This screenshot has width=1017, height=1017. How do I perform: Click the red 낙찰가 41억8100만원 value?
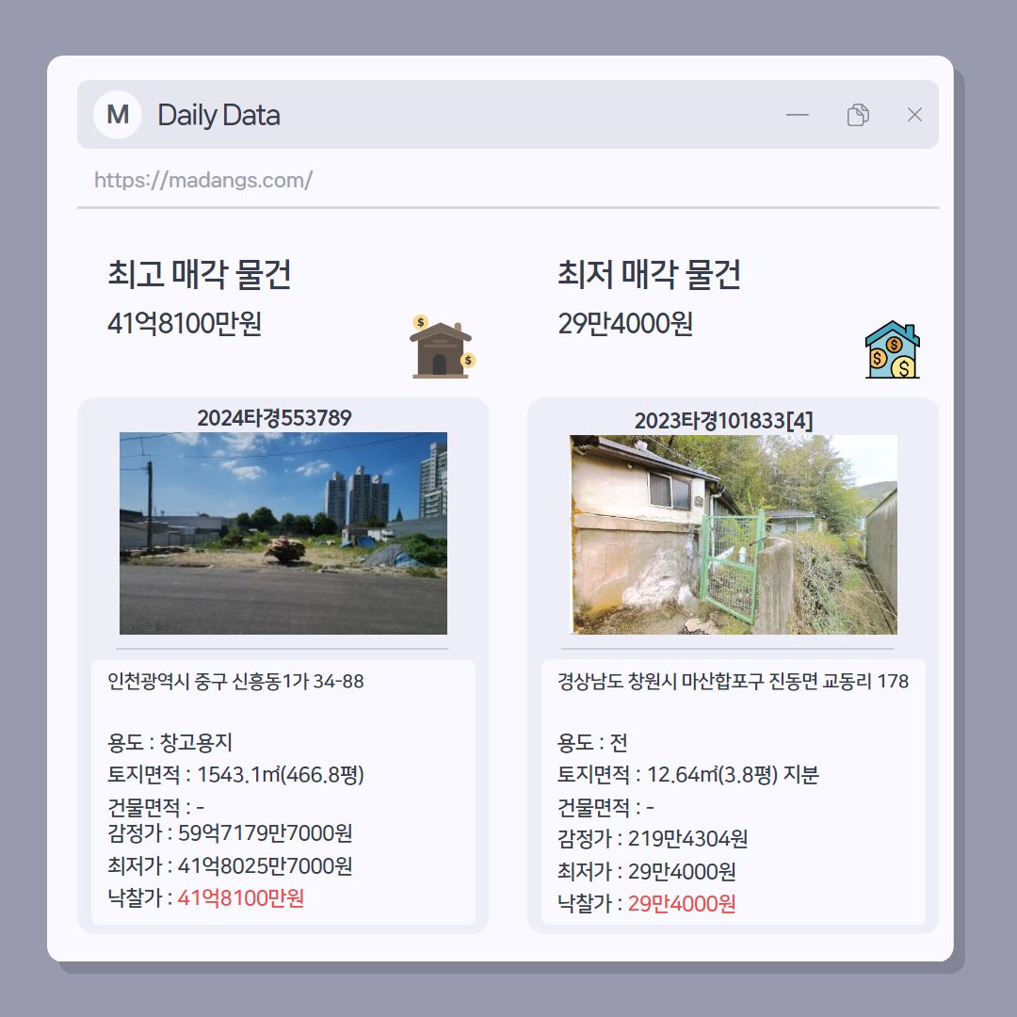pyautogui.click(x=241, y=898)
